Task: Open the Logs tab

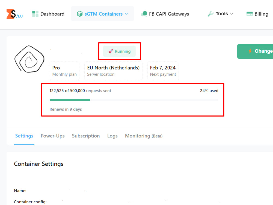Action: [x=112, y=136]
